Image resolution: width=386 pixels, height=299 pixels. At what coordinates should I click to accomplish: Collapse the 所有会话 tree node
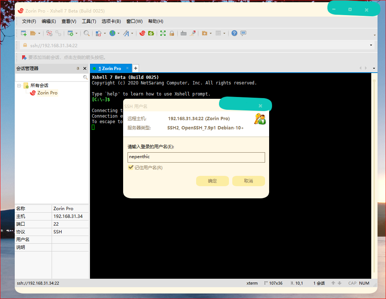coord(19,86)
